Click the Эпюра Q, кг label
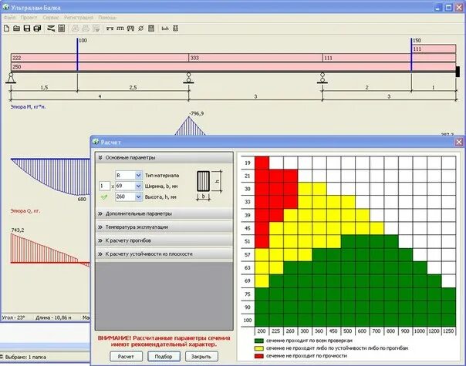This screenshot has height=366, width=466. point(25,211)
